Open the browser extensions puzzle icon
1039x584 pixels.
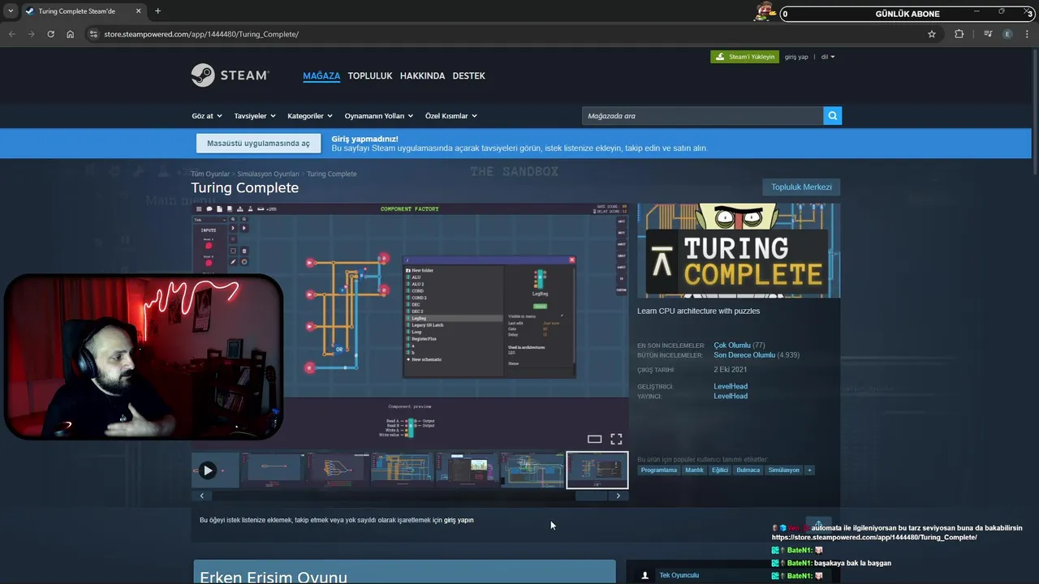point(959,34)
